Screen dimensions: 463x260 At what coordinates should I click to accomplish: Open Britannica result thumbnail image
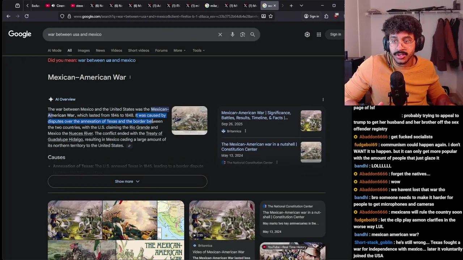[x=311, y=121]
